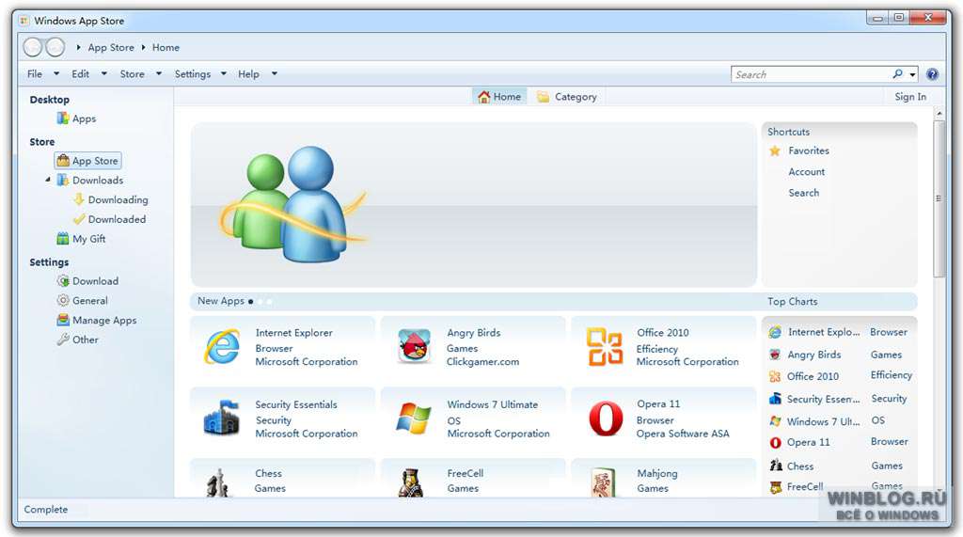Screen dimensions: 963x537
Task: Switch to the Home tab
Action: [x=499, y=97]
